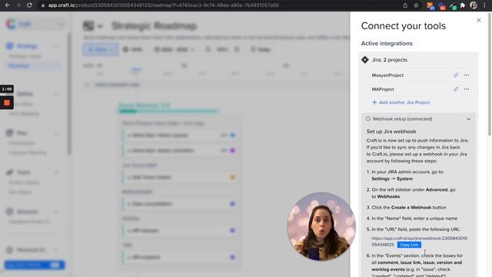Click the recording timer 1:49
The height and width of the screenshot is (277, 492).
click(x=7, y=89)
